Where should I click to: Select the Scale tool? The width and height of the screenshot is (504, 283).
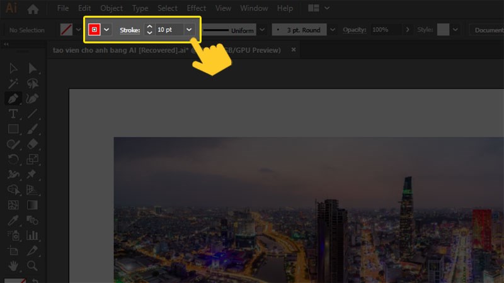[x=32, y=159]
